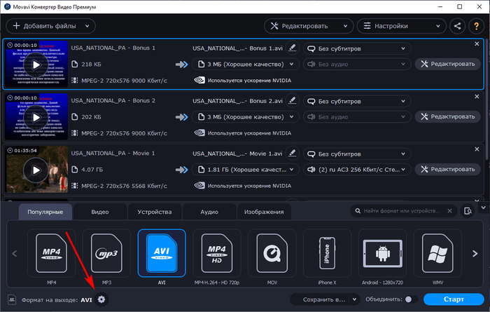Play the Bonus 2 video preview
The width and height of the screenshot is (490, 312).
click(x=36, y=117)
